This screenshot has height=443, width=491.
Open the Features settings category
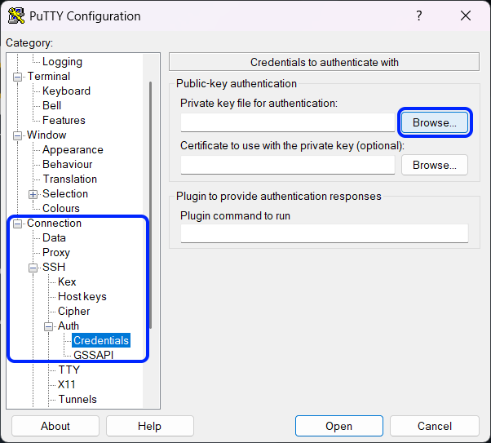(x=64, y=120)
